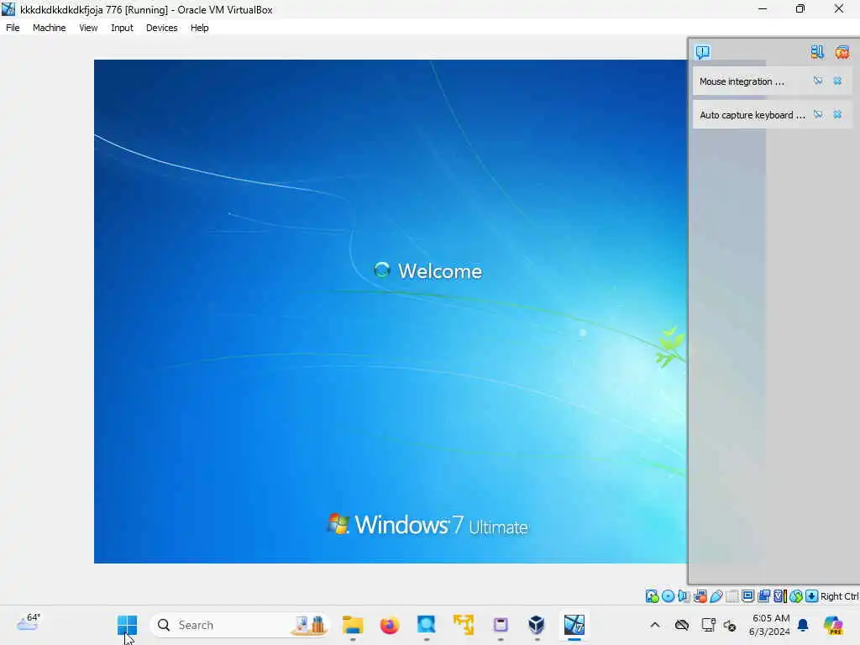Viewport: 860px width, 645px height.
Task: Open the magnifier app icon next to Firefox
Action: pos(426,625)
